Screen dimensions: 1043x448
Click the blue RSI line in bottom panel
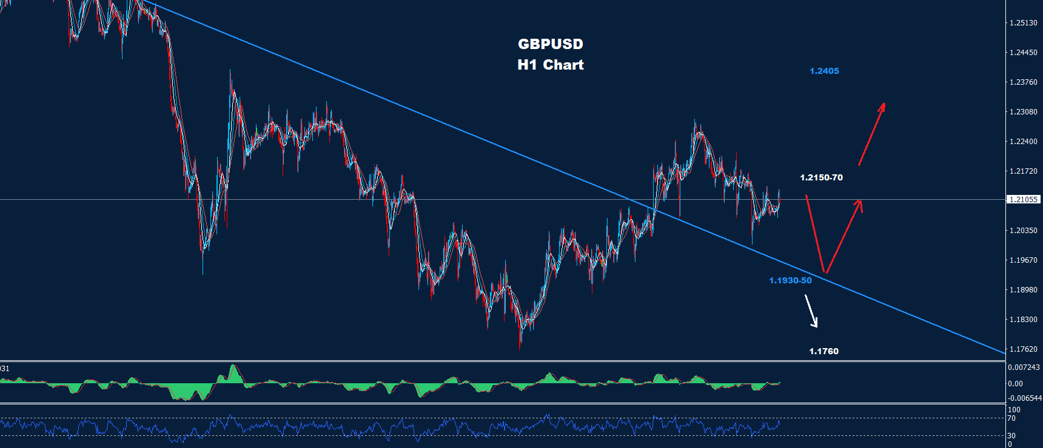388,427
